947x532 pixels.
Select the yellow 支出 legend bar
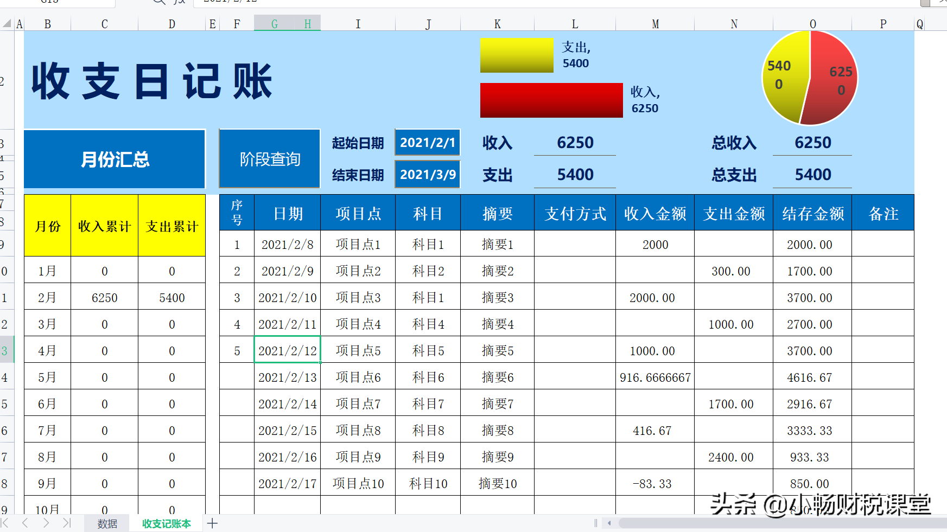tap(516, 55)
